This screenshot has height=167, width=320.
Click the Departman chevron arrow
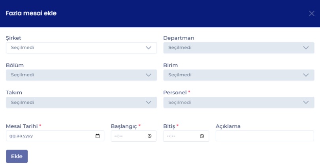point(306,48)
